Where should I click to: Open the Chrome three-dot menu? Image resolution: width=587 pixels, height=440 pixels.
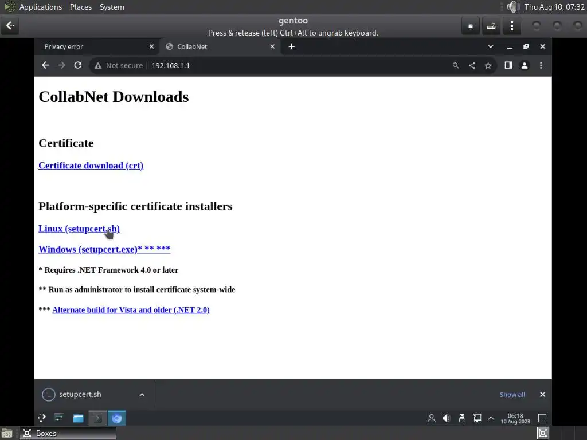541,65
